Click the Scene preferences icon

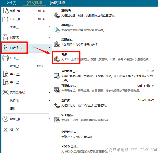pos(57,119)
